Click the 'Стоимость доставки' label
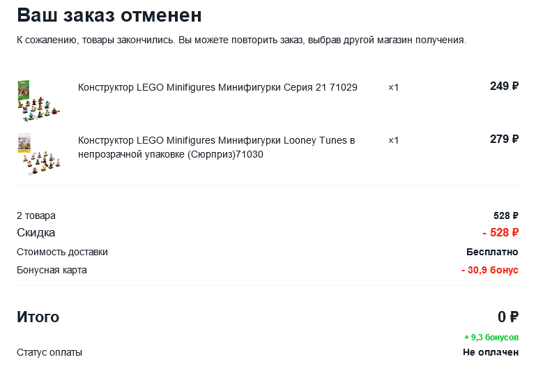 pyautogui.click(x=62, y=252)
